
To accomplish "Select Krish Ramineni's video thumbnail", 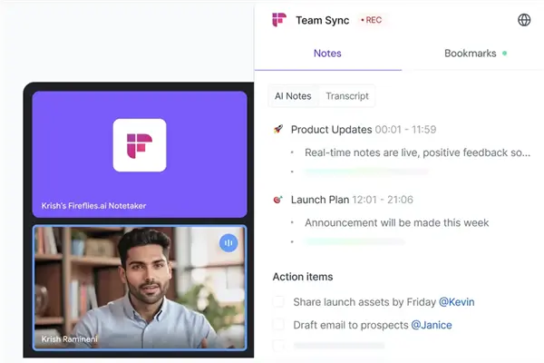I will click(139, 288).
